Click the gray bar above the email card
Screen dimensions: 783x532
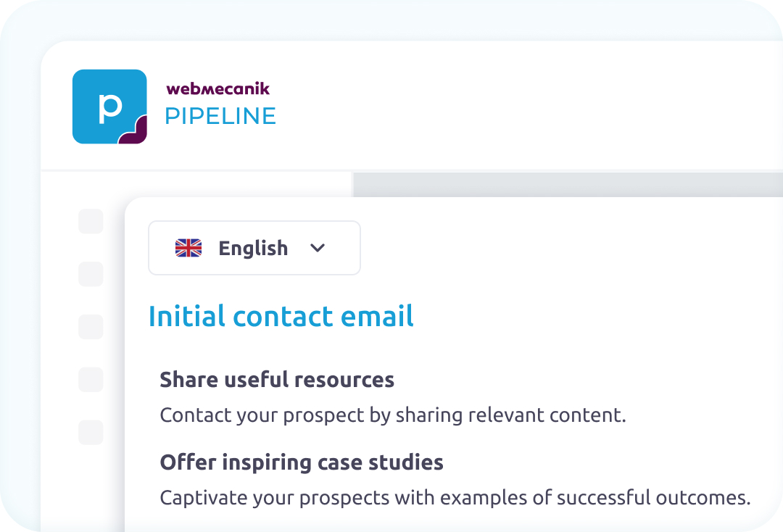pos(565,184)
